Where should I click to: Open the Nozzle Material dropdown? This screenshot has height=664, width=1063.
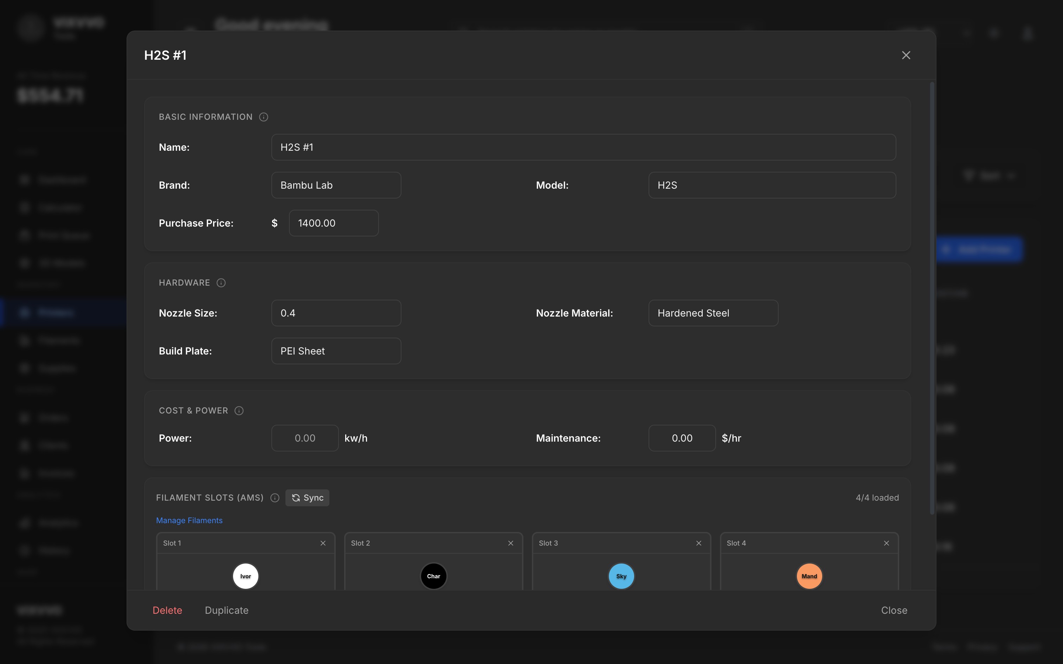[x=713, y=313]
